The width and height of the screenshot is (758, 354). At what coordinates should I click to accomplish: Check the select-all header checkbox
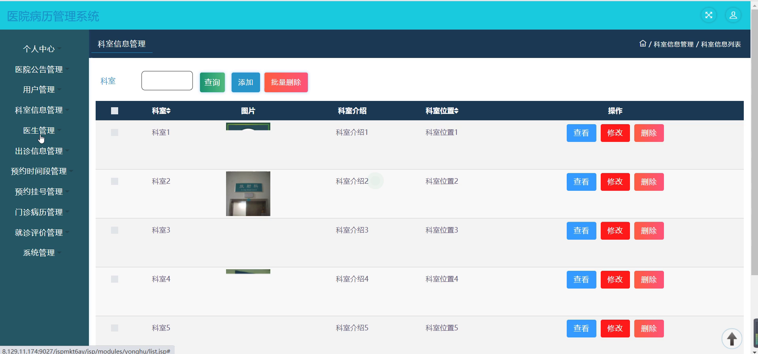pyautogui.click(x=115, y=111)
